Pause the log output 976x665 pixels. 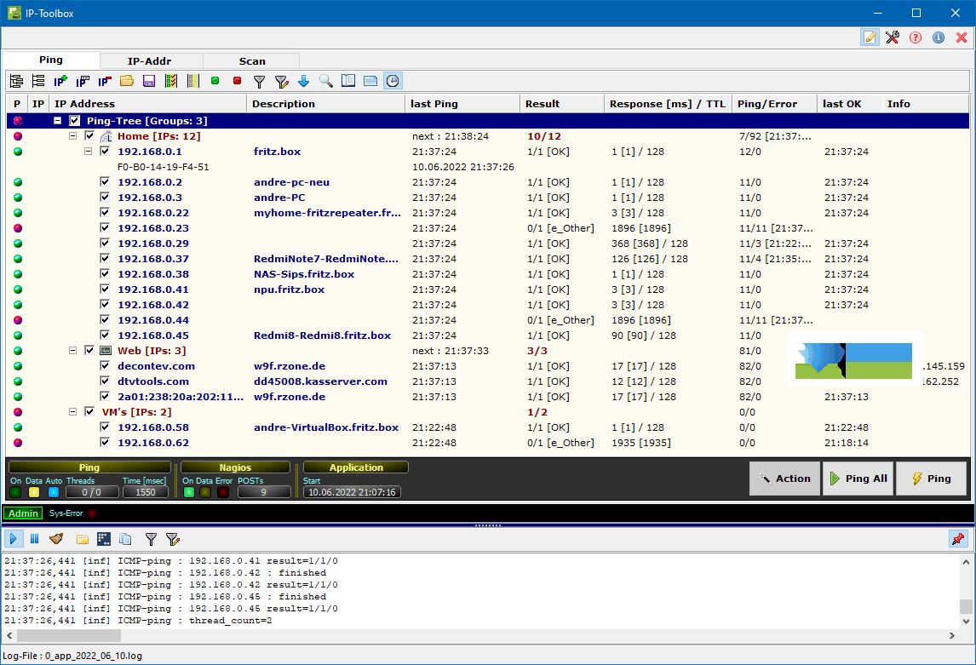[x=35, y=538]
